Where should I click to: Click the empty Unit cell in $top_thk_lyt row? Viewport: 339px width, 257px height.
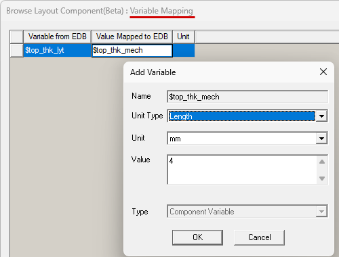click(x=184, y=50)
